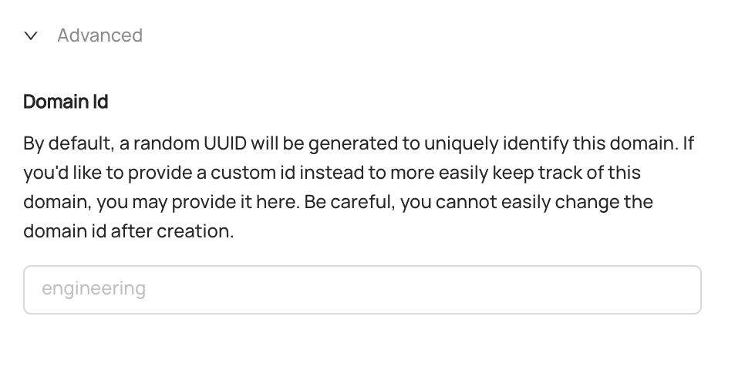This screenshot has height=370, width=745.
Task: Click the word UUID in description
Action: click(x=225, y=143)
